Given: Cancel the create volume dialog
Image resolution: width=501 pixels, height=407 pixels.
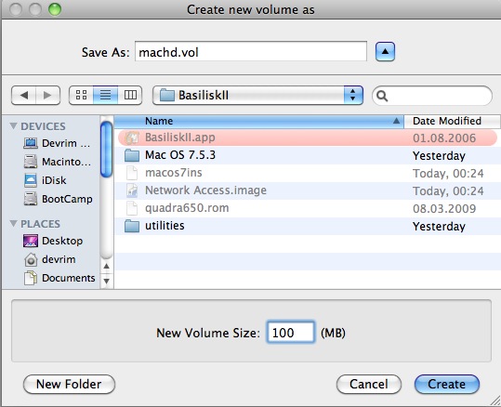Looking at the screenshot, I should point(369,384).
